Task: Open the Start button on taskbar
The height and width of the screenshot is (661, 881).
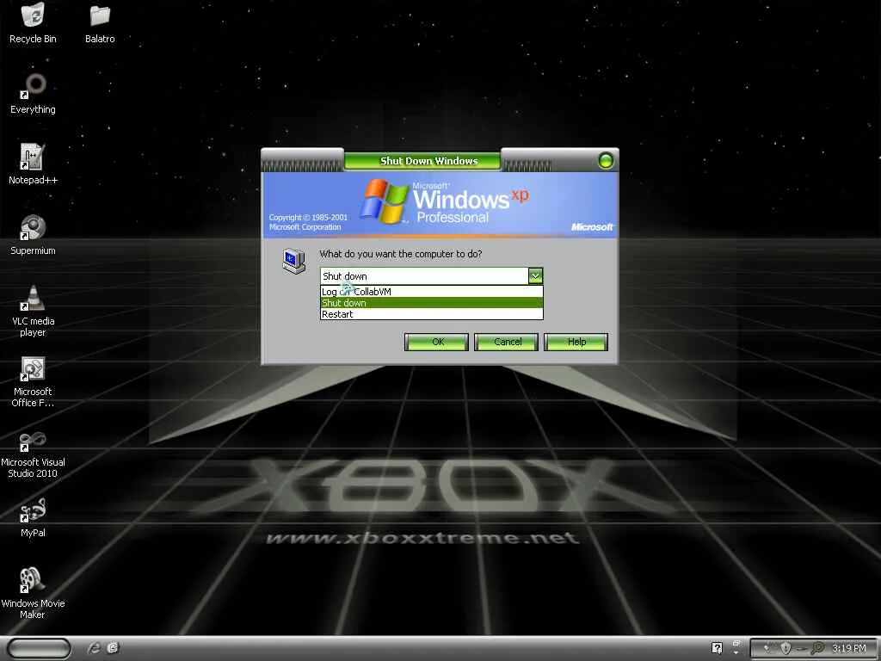Action: [40, 649]
